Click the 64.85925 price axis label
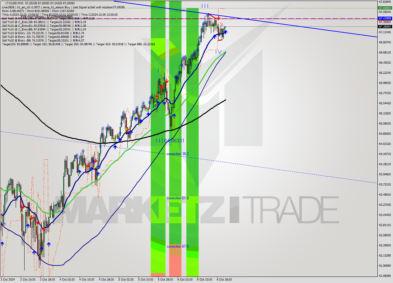393x283 pixels. 385,134
